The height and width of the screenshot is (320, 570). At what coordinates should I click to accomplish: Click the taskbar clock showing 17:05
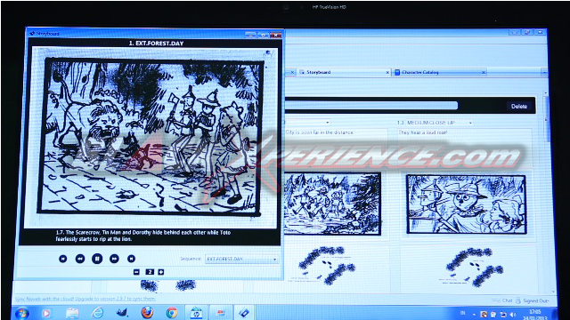pos(535,314)
